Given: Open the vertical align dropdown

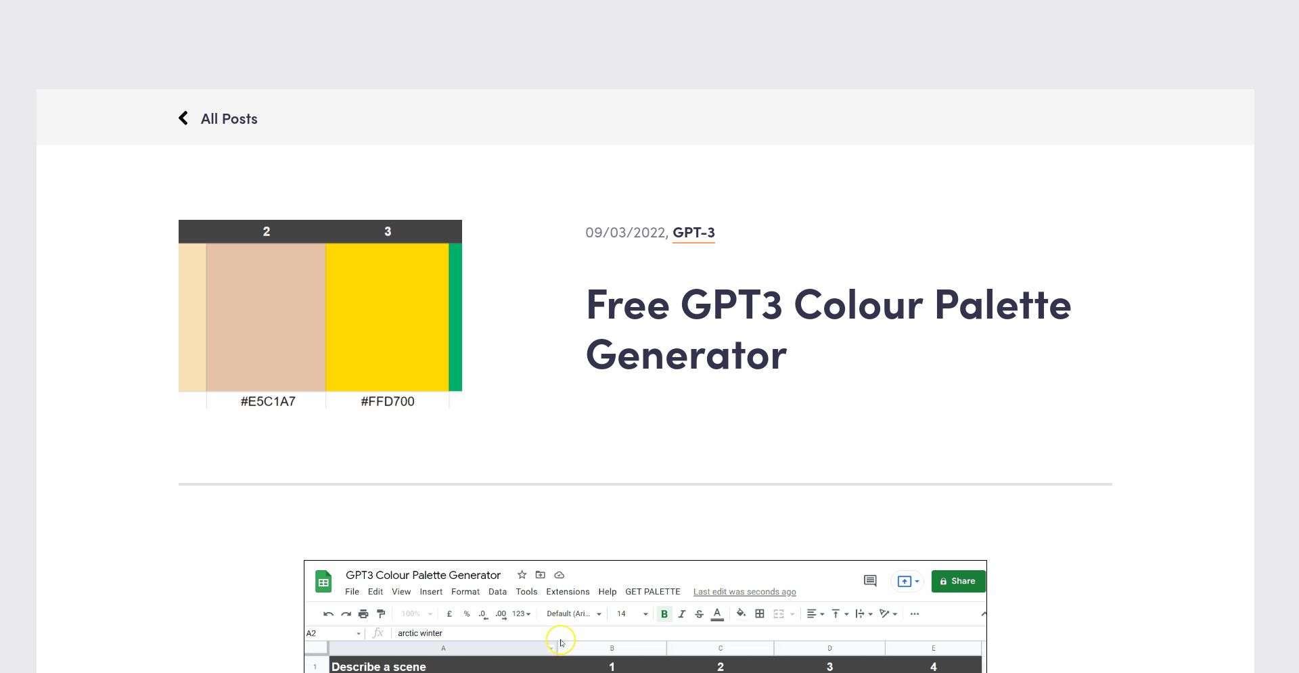Looking at the screenshot, I should (840, 614).
